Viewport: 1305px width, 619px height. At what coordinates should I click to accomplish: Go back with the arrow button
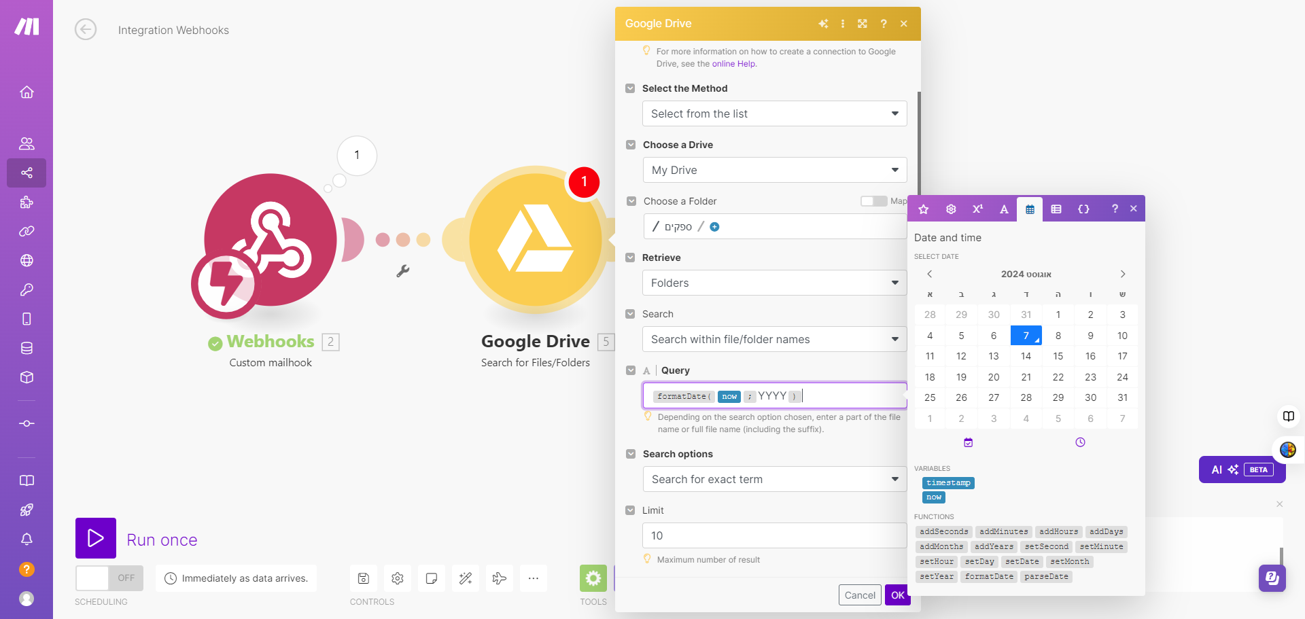click(86, 30)
